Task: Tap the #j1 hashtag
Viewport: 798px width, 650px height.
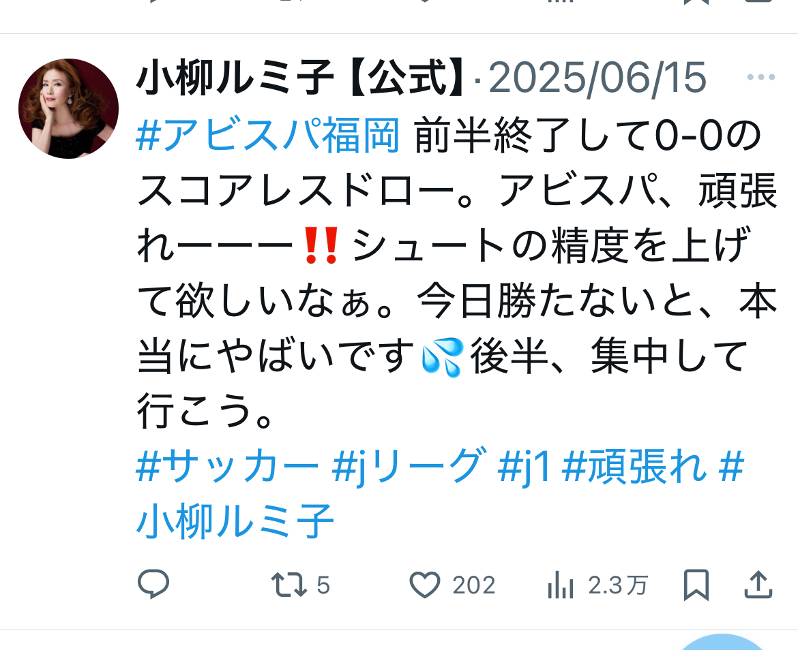Action: click(x=524, y=467)
